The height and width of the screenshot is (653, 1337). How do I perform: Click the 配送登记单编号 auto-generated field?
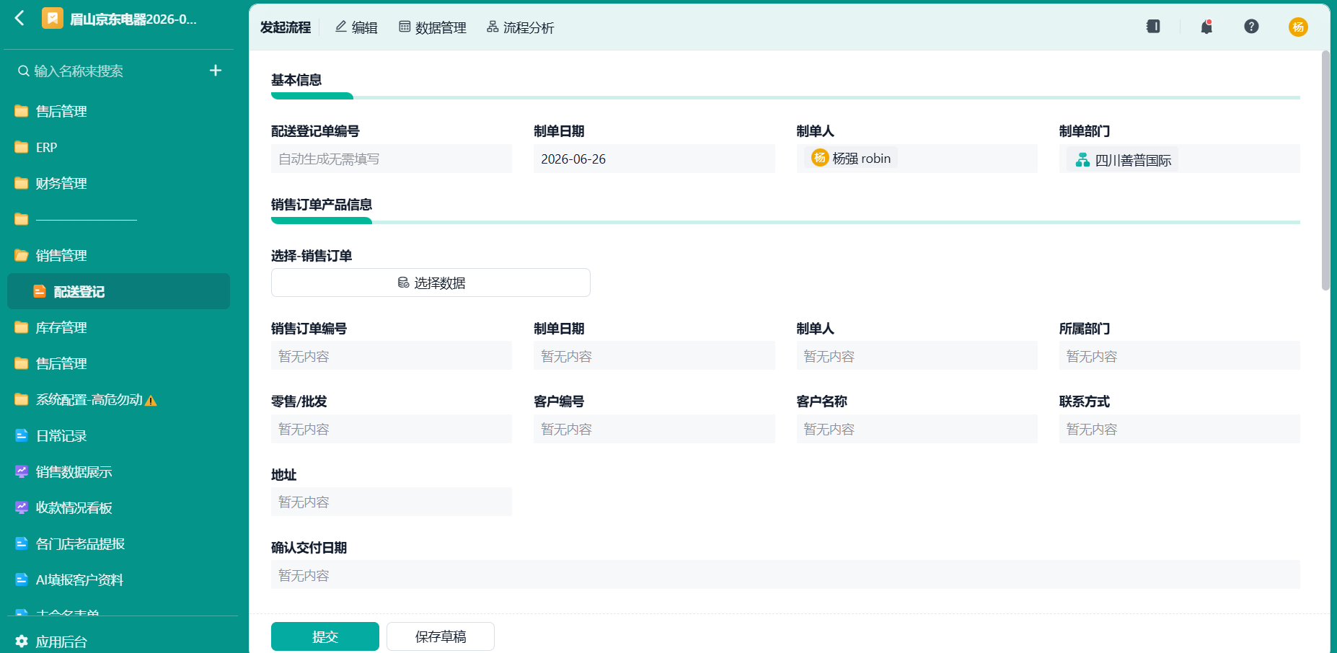pos(392,159)
